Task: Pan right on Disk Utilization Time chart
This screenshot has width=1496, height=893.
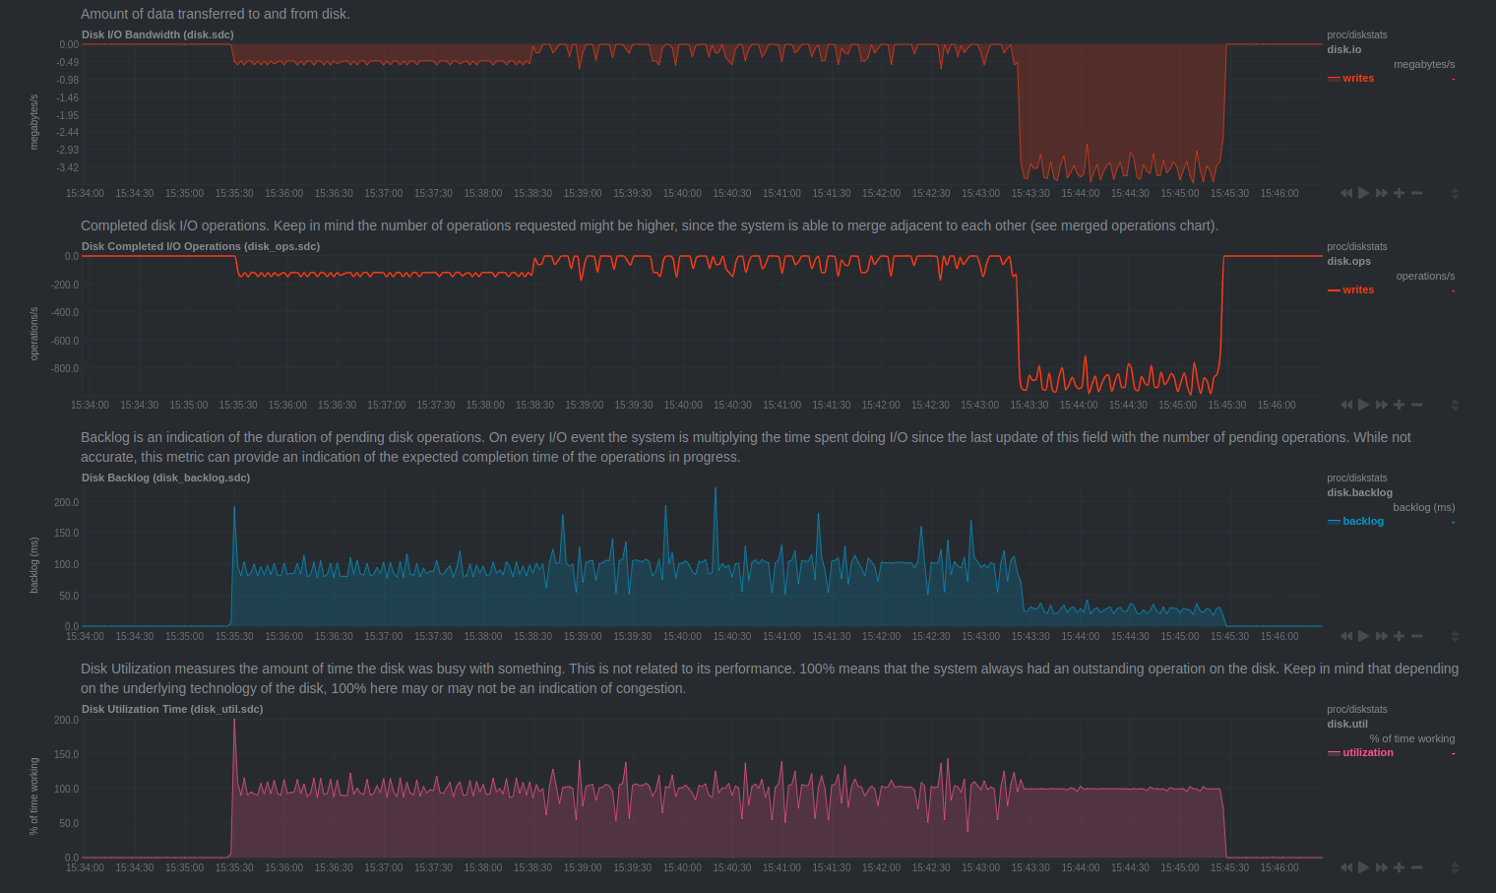Action: pyautogui.click(x=1382, y=867)
